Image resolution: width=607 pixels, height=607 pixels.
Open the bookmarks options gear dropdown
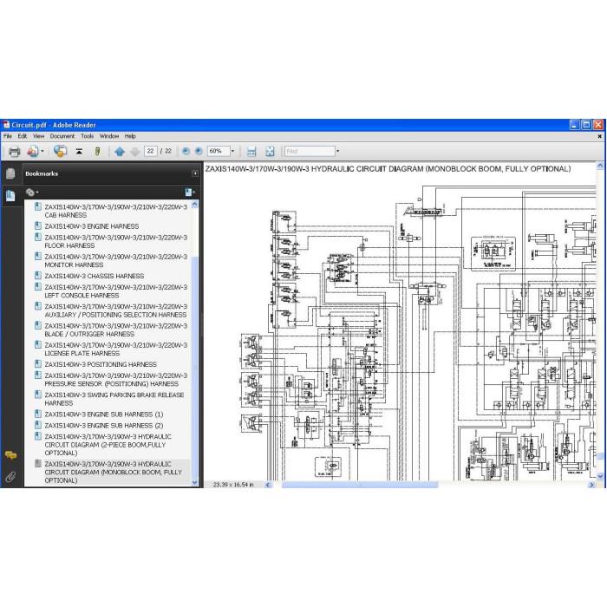click(x=32, y=192)
